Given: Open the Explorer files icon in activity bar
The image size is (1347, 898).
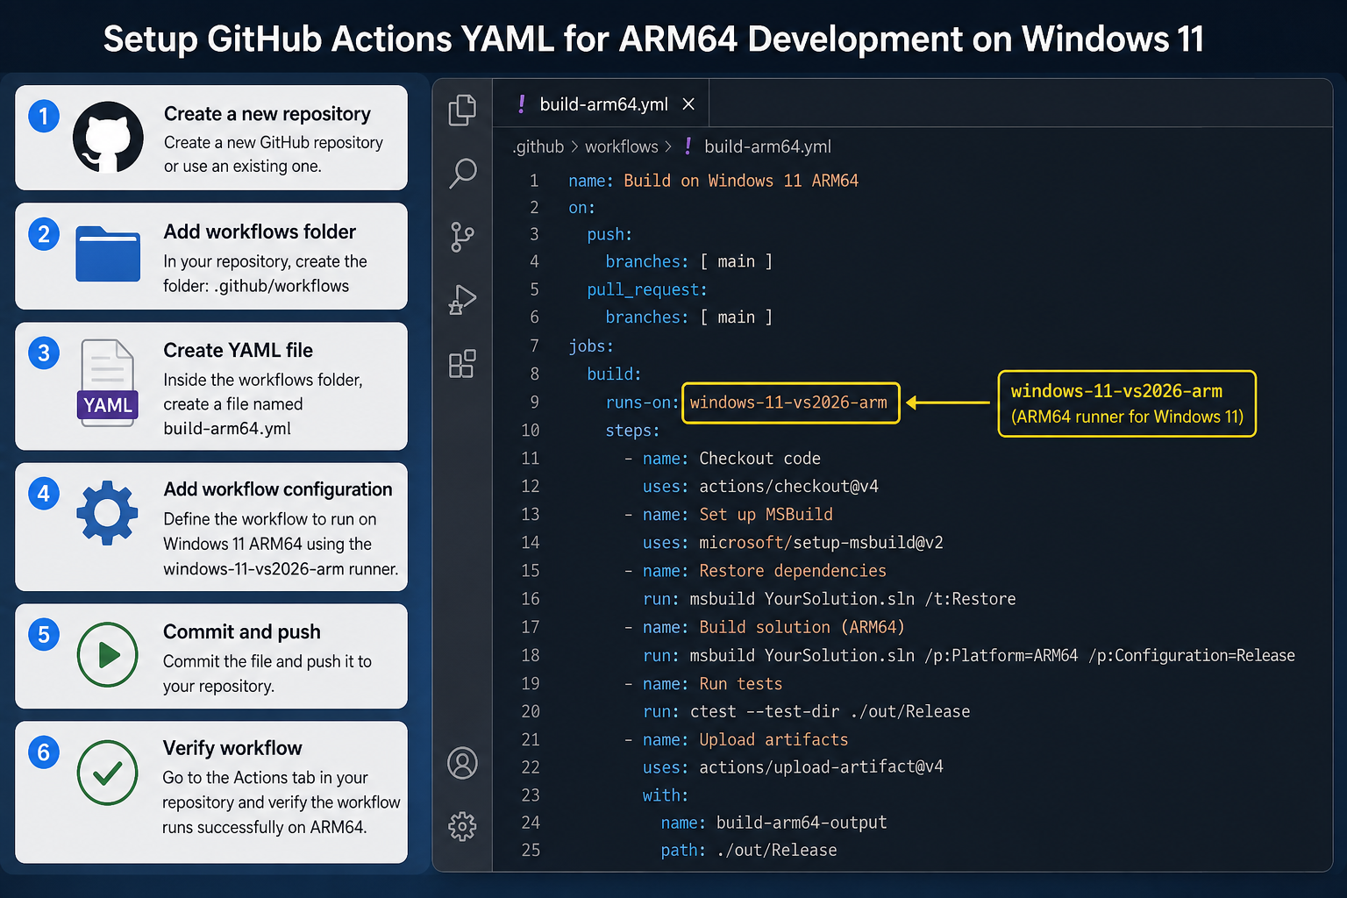Looking at the screenshot, I should tap(462, 110).
